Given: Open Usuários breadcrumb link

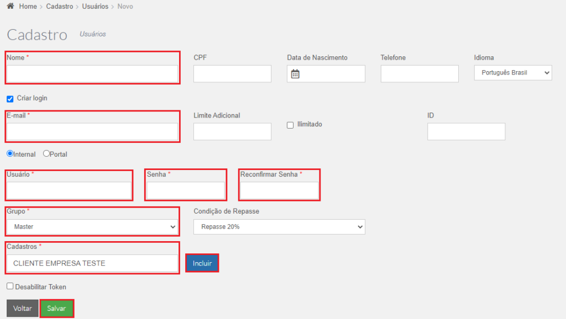Looking at the screenshot, I should (x=95, y=7).
